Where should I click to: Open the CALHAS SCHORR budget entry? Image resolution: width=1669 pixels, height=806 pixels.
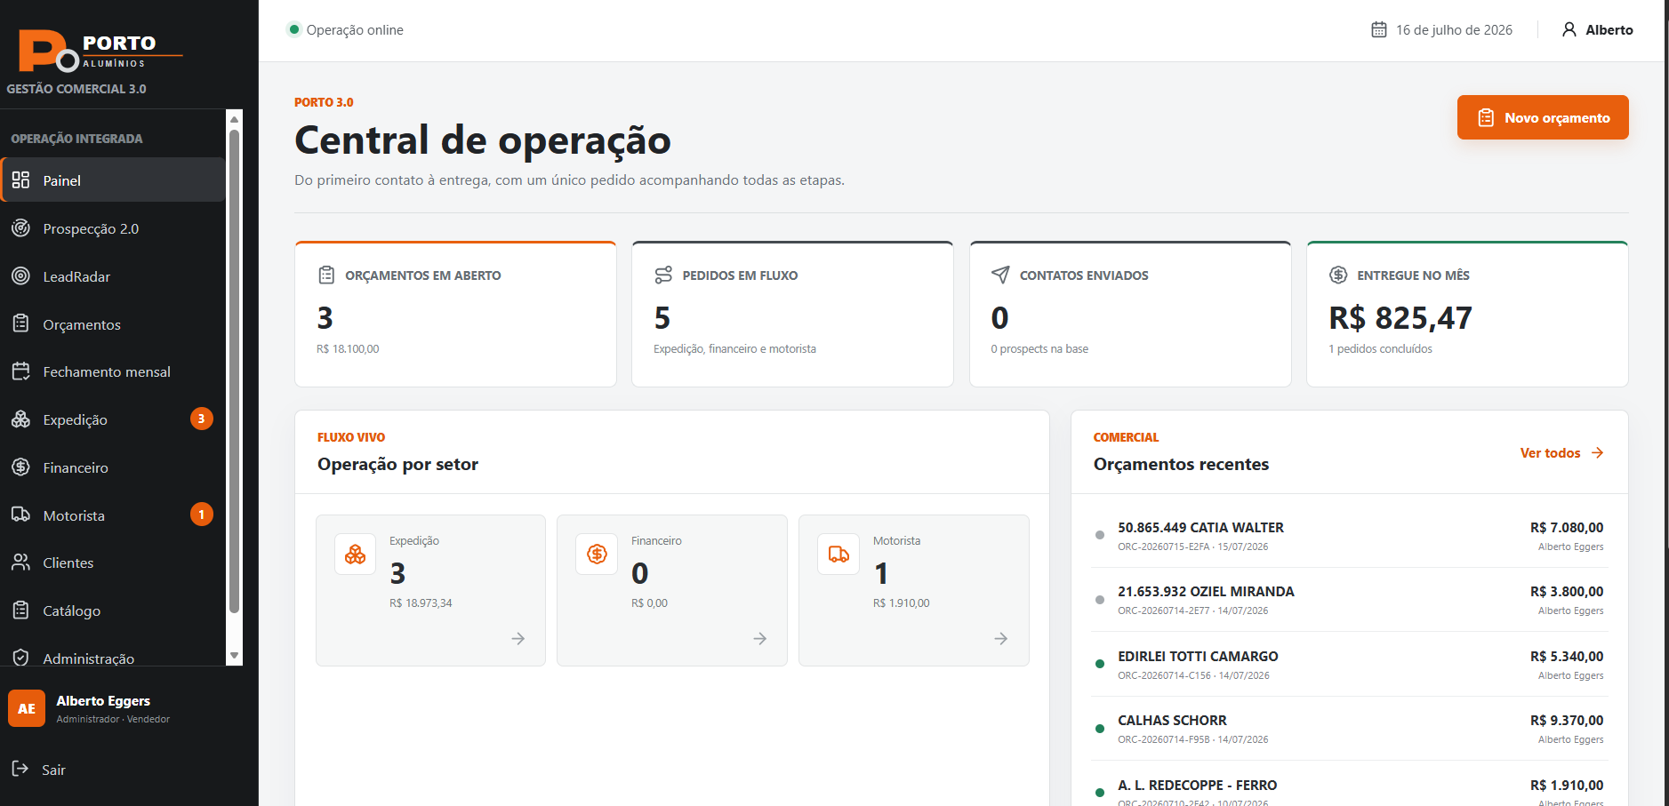(1350, 729)
